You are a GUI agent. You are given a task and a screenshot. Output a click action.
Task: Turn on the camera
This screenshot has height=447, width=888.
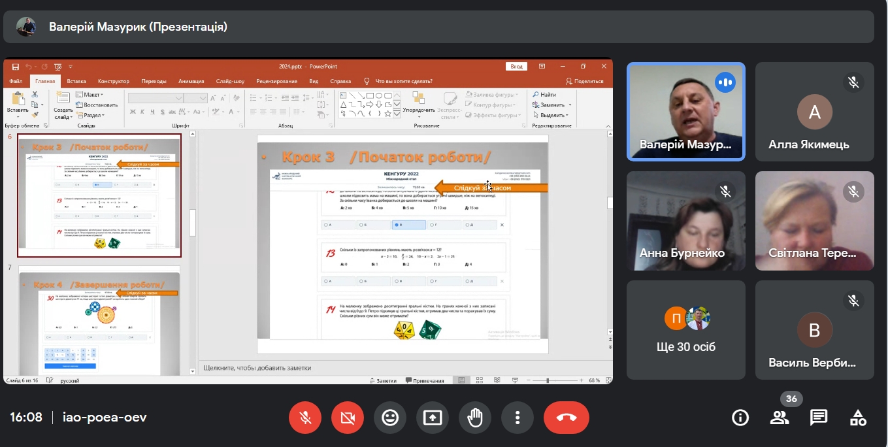tap(348, 418)
